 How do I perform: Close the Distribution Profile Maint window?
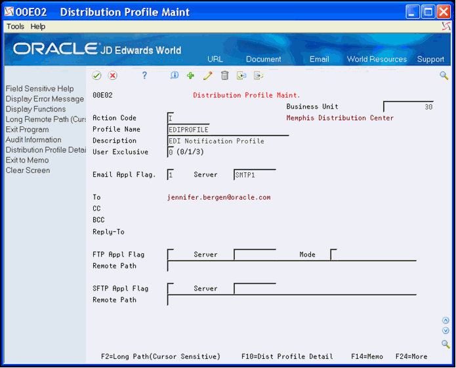[444, 12]
